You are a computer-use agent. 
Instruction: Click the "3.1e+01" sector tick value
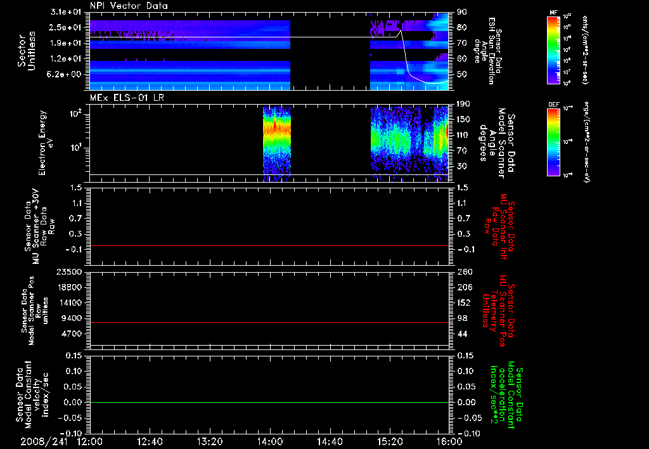coord(65,12)
